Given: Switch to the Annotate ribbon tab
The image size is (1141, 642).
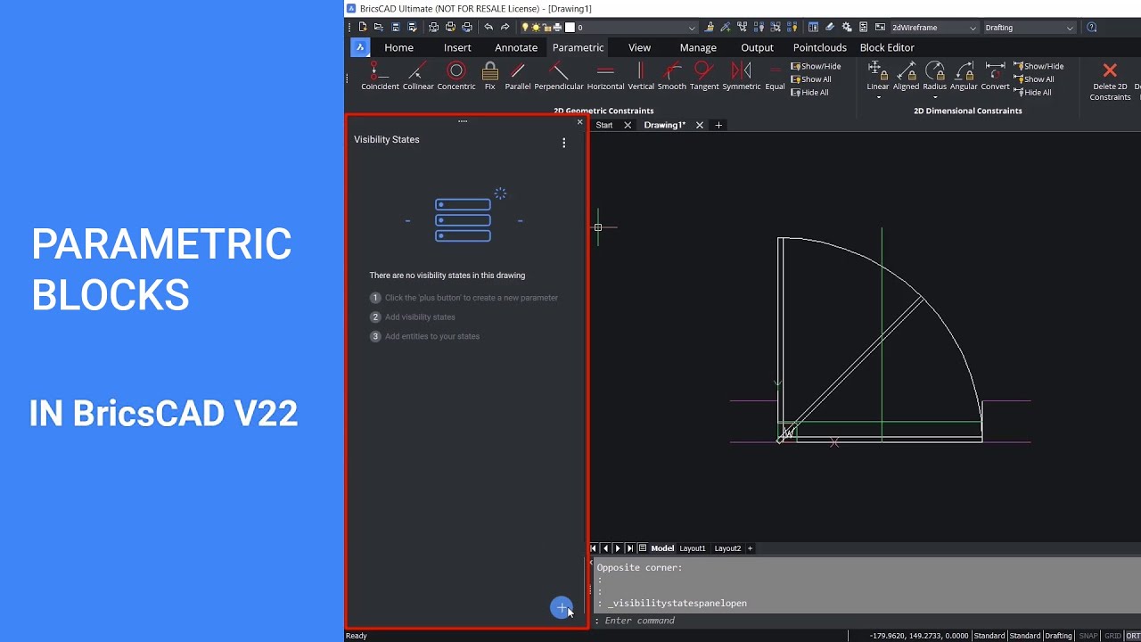Looking at the screenshot, I should click(x=516, y=47).
